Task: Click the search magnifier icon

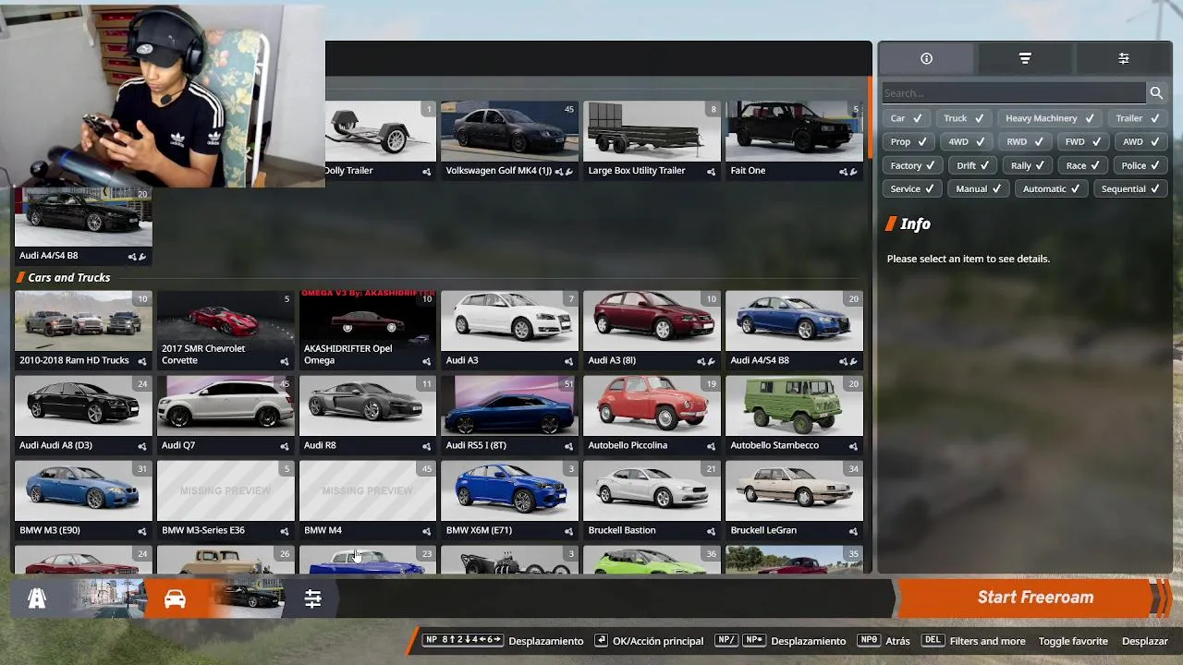Action: click(1156, 92)
